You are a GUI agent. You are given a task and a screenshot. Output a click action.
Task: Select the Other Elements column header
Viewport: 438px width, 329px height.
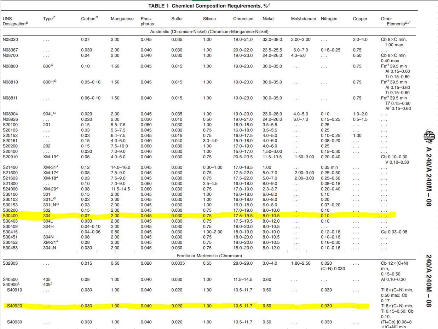tap(395, 21)
